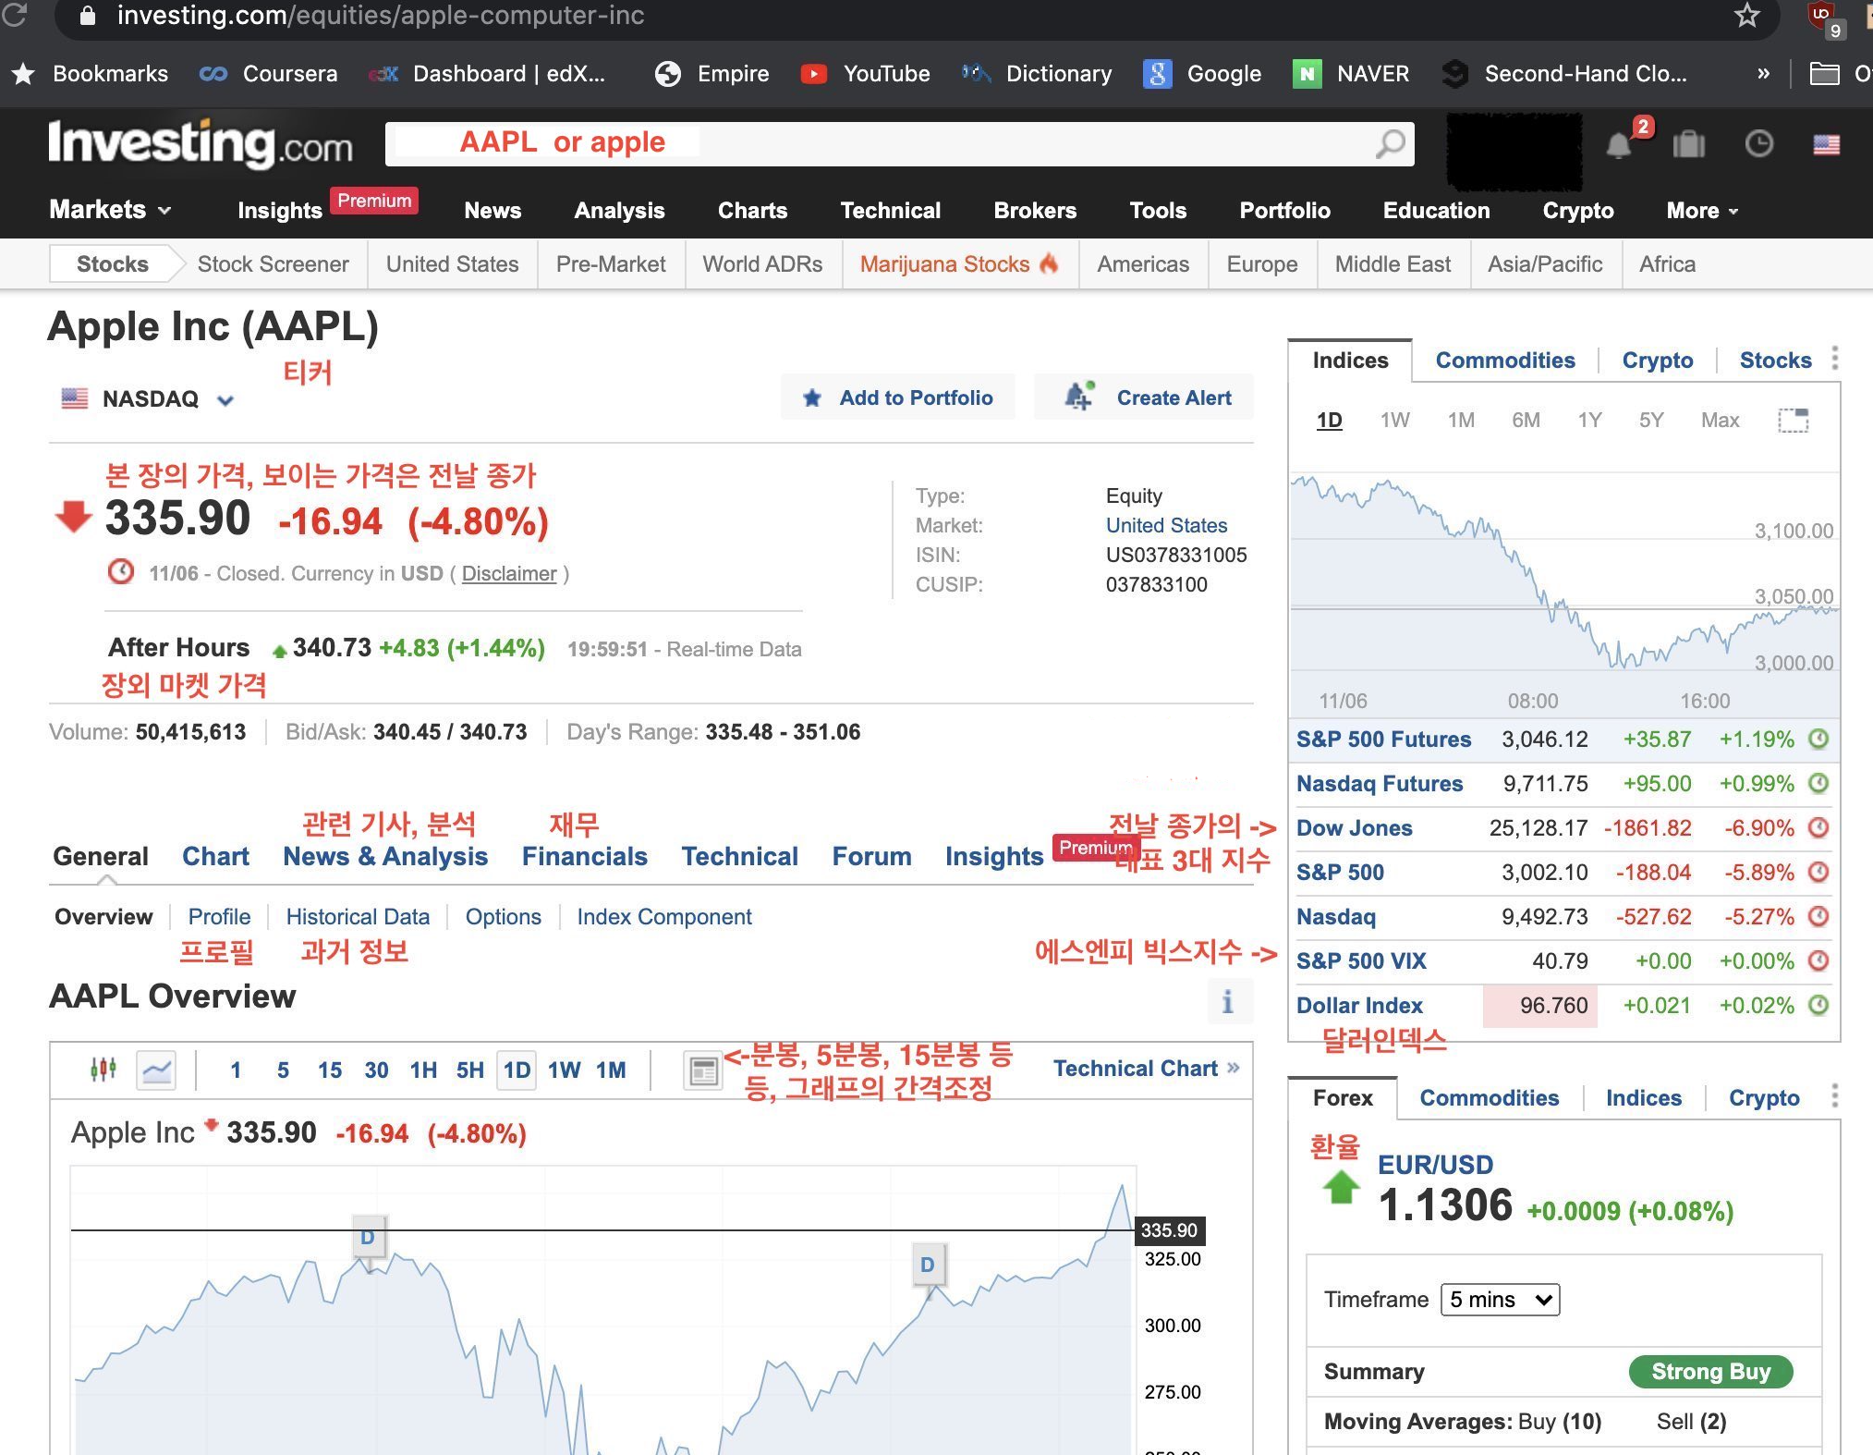Image resolution: width=1873 pixels, height=1455 pixels.
Task: Open the Forum tab
Action: pyautogui.click(x=871, y=856)
